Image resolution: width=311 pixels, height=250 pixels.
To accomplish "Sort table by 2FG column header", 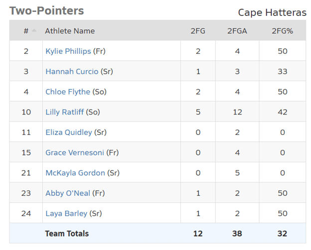I will (x=198, y=31).
